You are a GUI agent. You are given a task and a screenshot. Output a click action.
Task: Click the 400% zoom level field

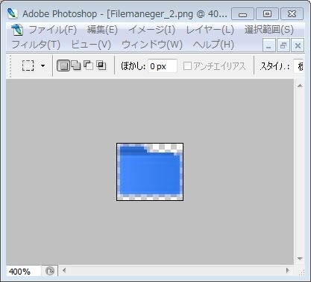[x=23, y=272]
